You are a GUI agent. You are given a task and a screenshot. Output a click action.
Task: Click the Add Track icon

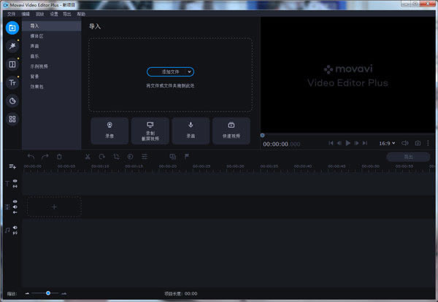click(x=12, y=167)
